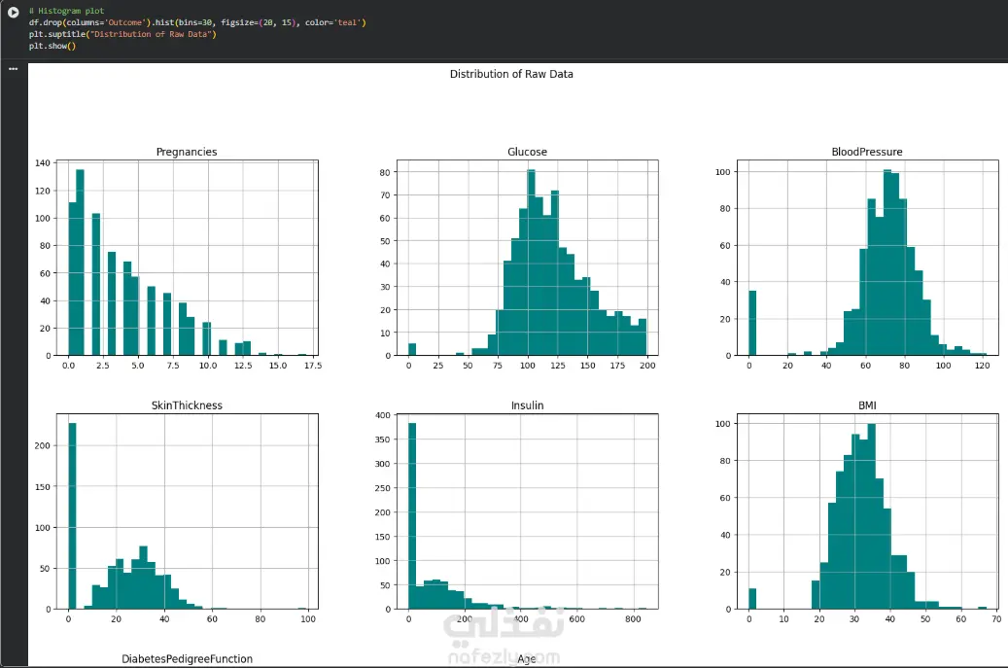Select the Glucose histogram chart
Screen dimensions: 1008x668
click(x=527, y=258)
